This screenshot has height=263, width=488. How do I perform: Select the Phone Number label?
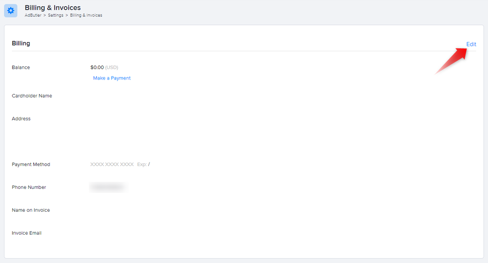click(x=29, y=187)
